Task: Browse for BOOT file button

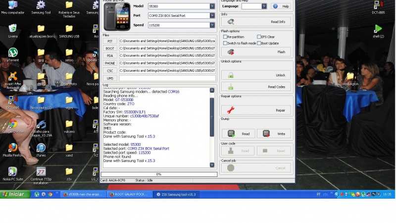Action: pos(110,48)
